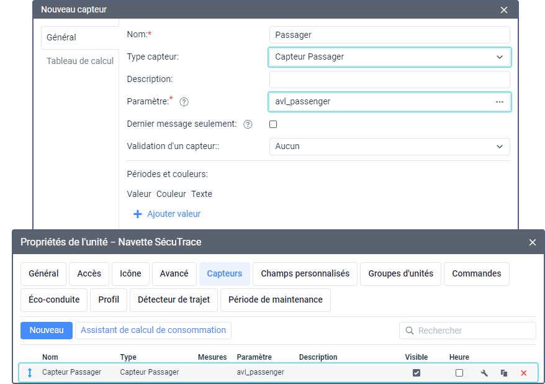Delete Capteur Passager with red X icon
Viewport: 545px width, 384px height.
523,373
